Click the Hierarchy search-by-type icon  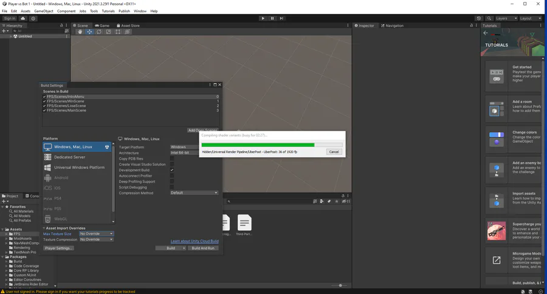pyautogui.click(x=67, y=31)
